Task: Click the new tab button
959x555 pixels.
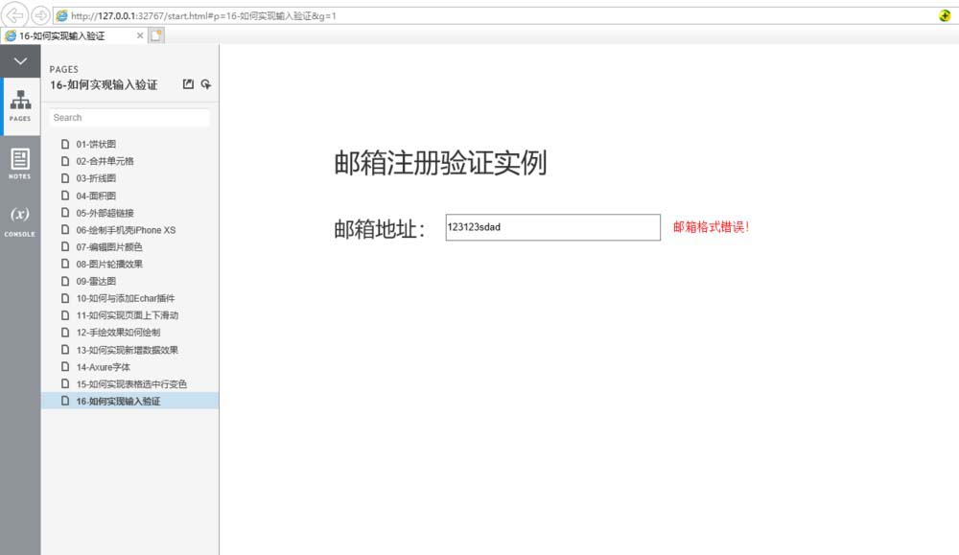Action: point(155,34)
